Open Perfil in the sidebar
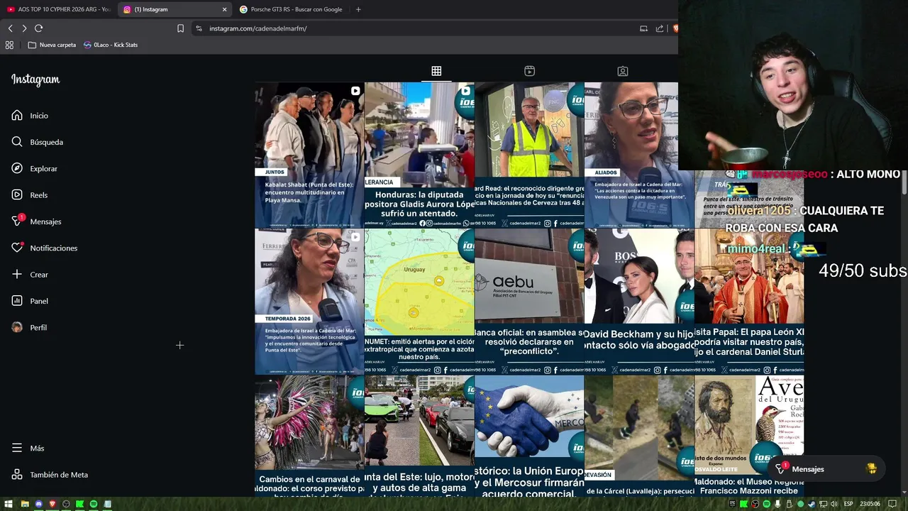Viewport: 908px width, 511px height. pos(29,327)
